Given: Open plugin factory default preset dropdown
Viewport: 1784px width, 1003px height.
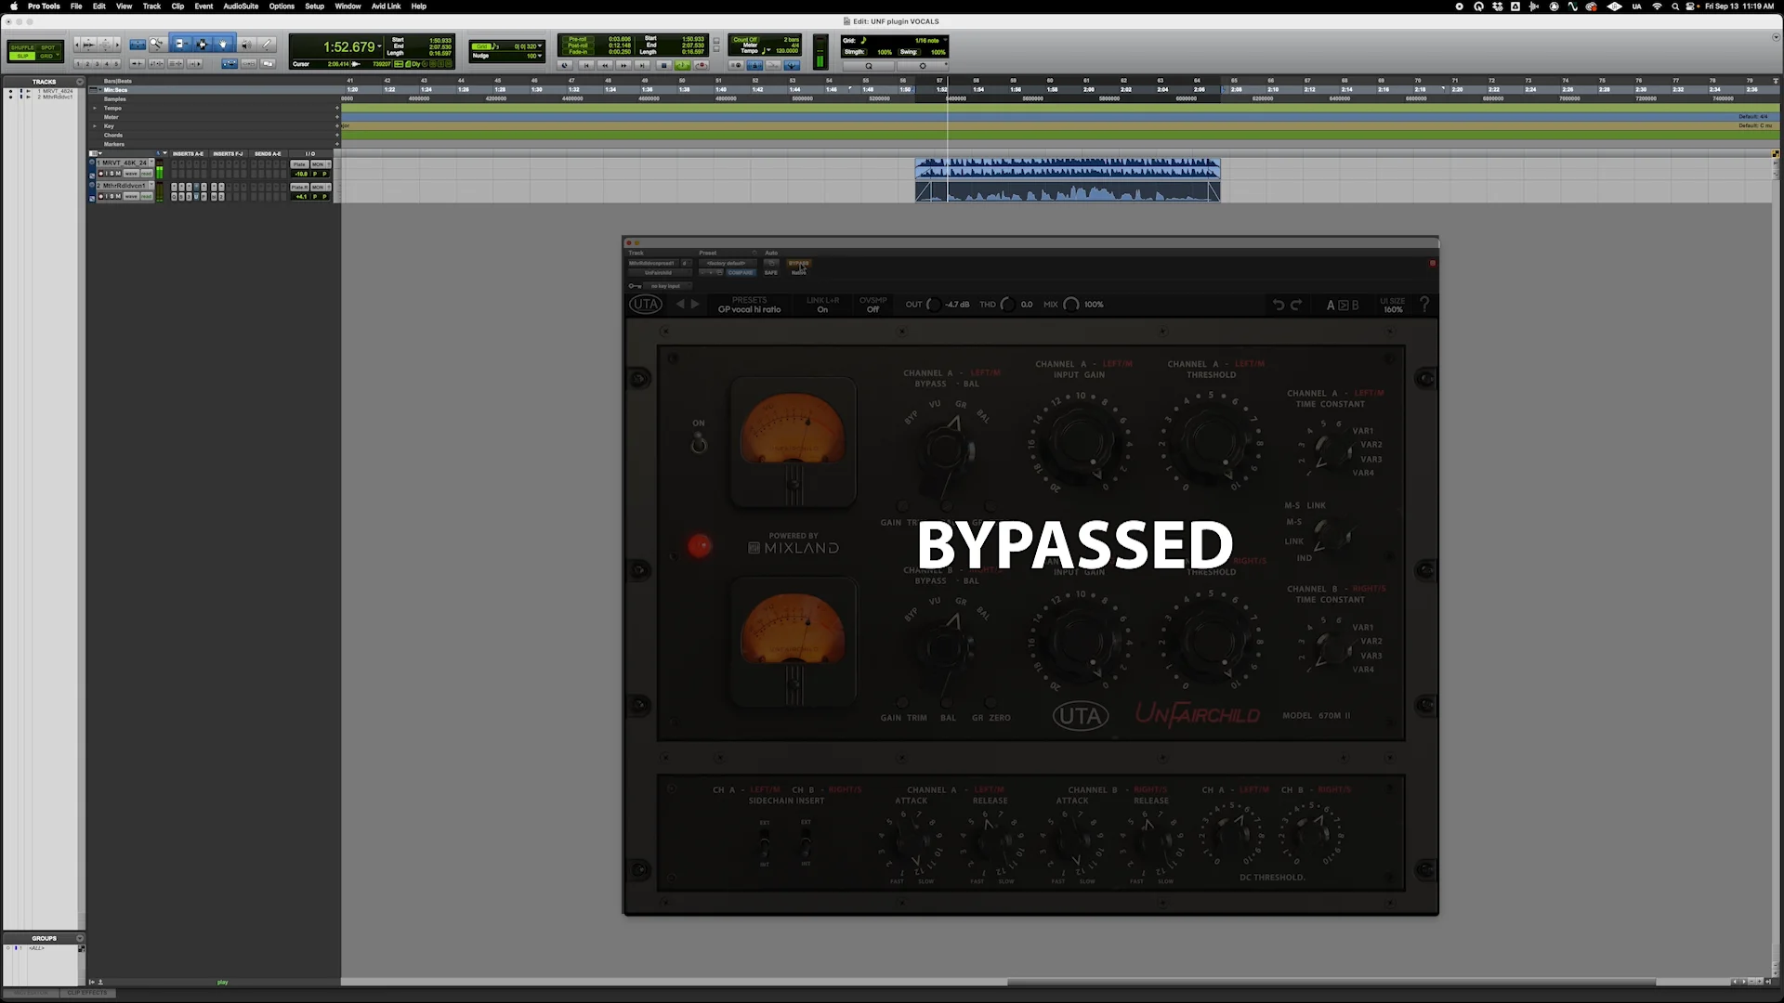Looking at the screenshot, I should (x=728, y=263).
